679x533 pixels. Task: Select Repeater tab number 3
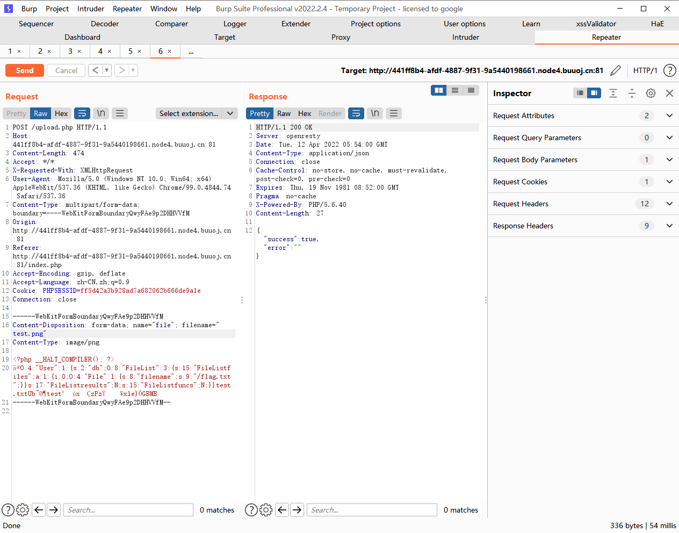pyautogui.click(x=70, y=51)
